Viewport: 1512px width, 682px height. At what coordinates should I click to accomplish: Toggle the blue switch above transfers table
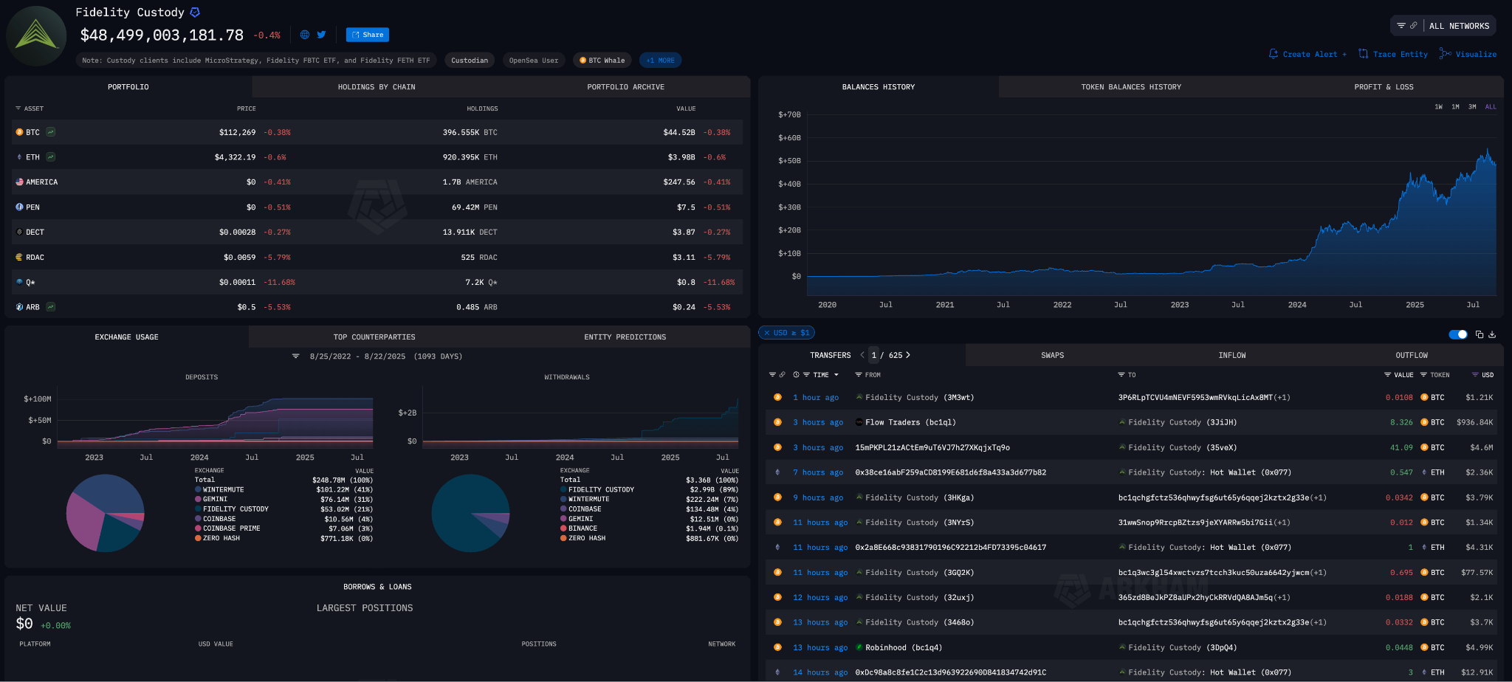point(1458,334)
